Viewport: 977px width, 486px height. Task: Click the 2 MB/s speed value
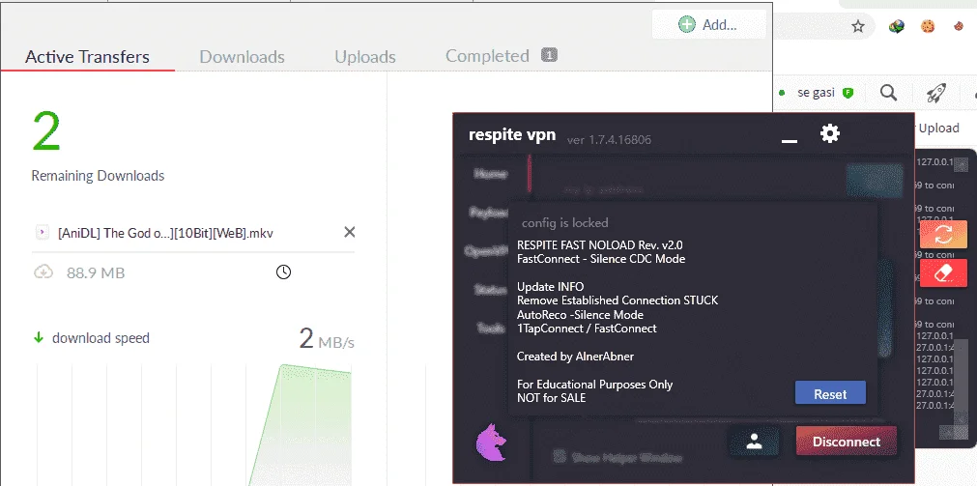(x=327, y=339)
